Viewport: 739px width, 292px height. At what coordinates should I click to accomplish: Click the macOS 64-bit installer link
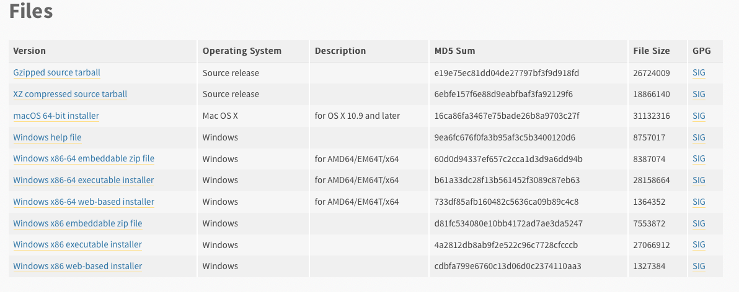56,116
